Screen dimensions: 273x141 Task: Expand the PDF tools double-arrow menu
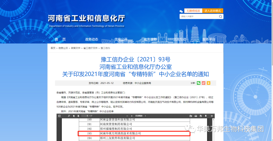click(x=212, y=116)
